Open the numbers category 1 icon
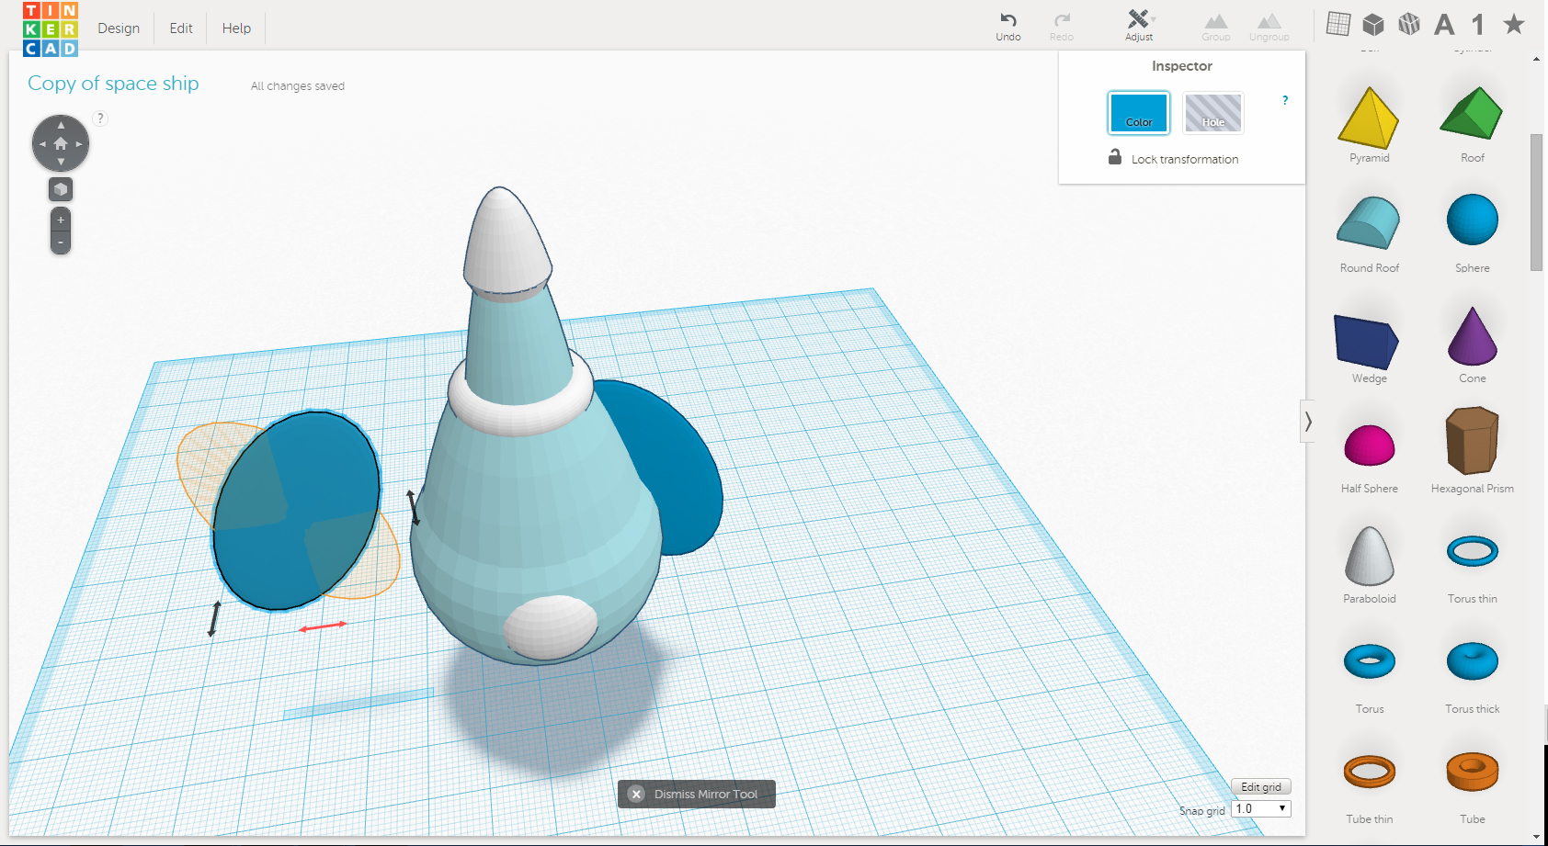The image size is (1548, 846). tap(1478, 25)
